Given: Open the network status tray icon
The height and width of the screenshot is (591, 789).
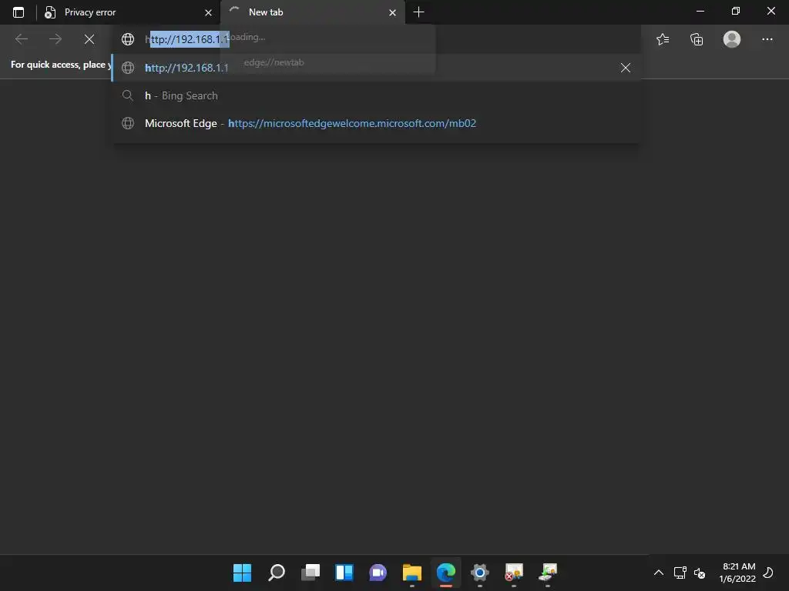Looking at the screenshot, I should pyautogui.click(x=680, y=573).
